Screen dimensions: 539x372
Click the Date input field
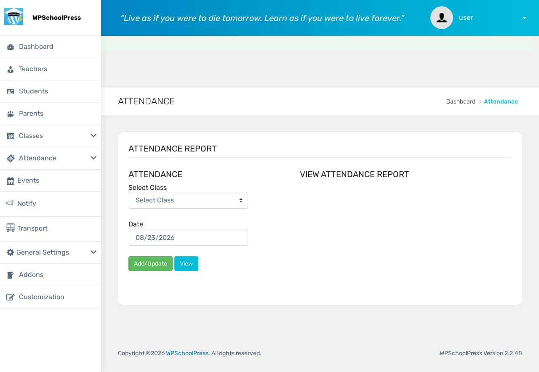click(188, 237)
